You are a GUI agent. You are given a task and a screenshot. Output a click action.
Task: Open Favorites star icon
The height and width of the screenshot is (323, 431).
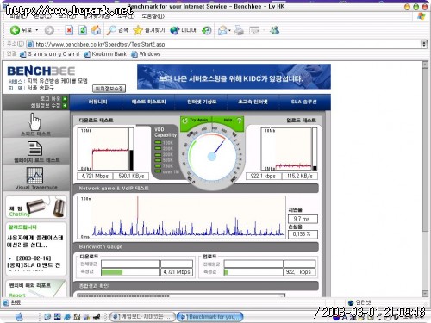[x=138, y=30]
